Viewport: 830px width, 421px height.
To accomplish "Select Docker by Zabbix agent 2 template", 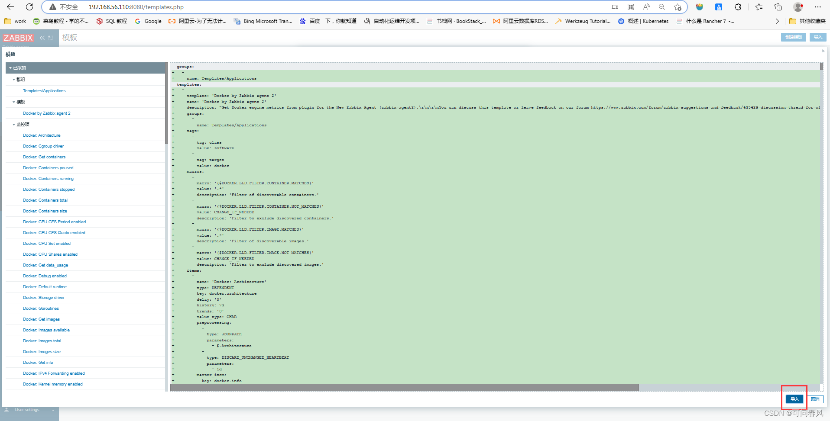I will coord(46,113).
